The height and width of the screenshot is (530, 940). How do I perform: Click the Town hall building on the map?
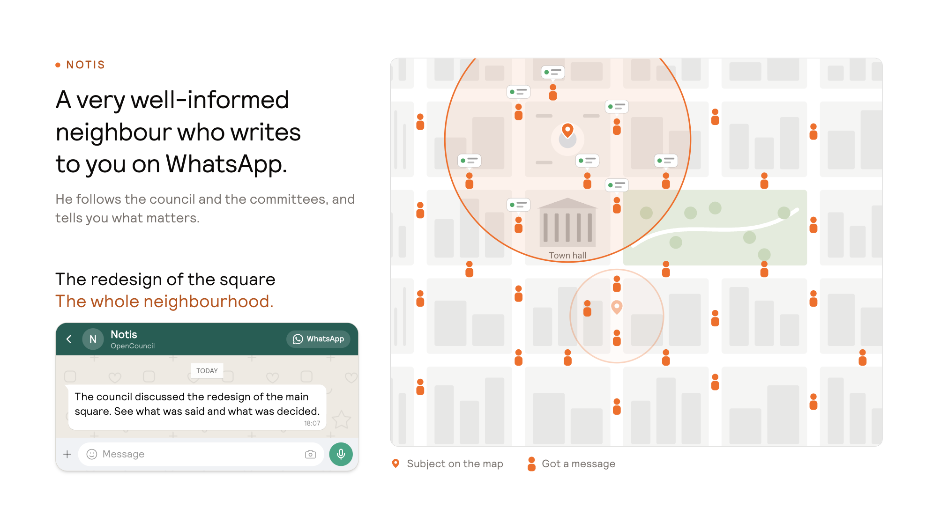coord(567,222)
